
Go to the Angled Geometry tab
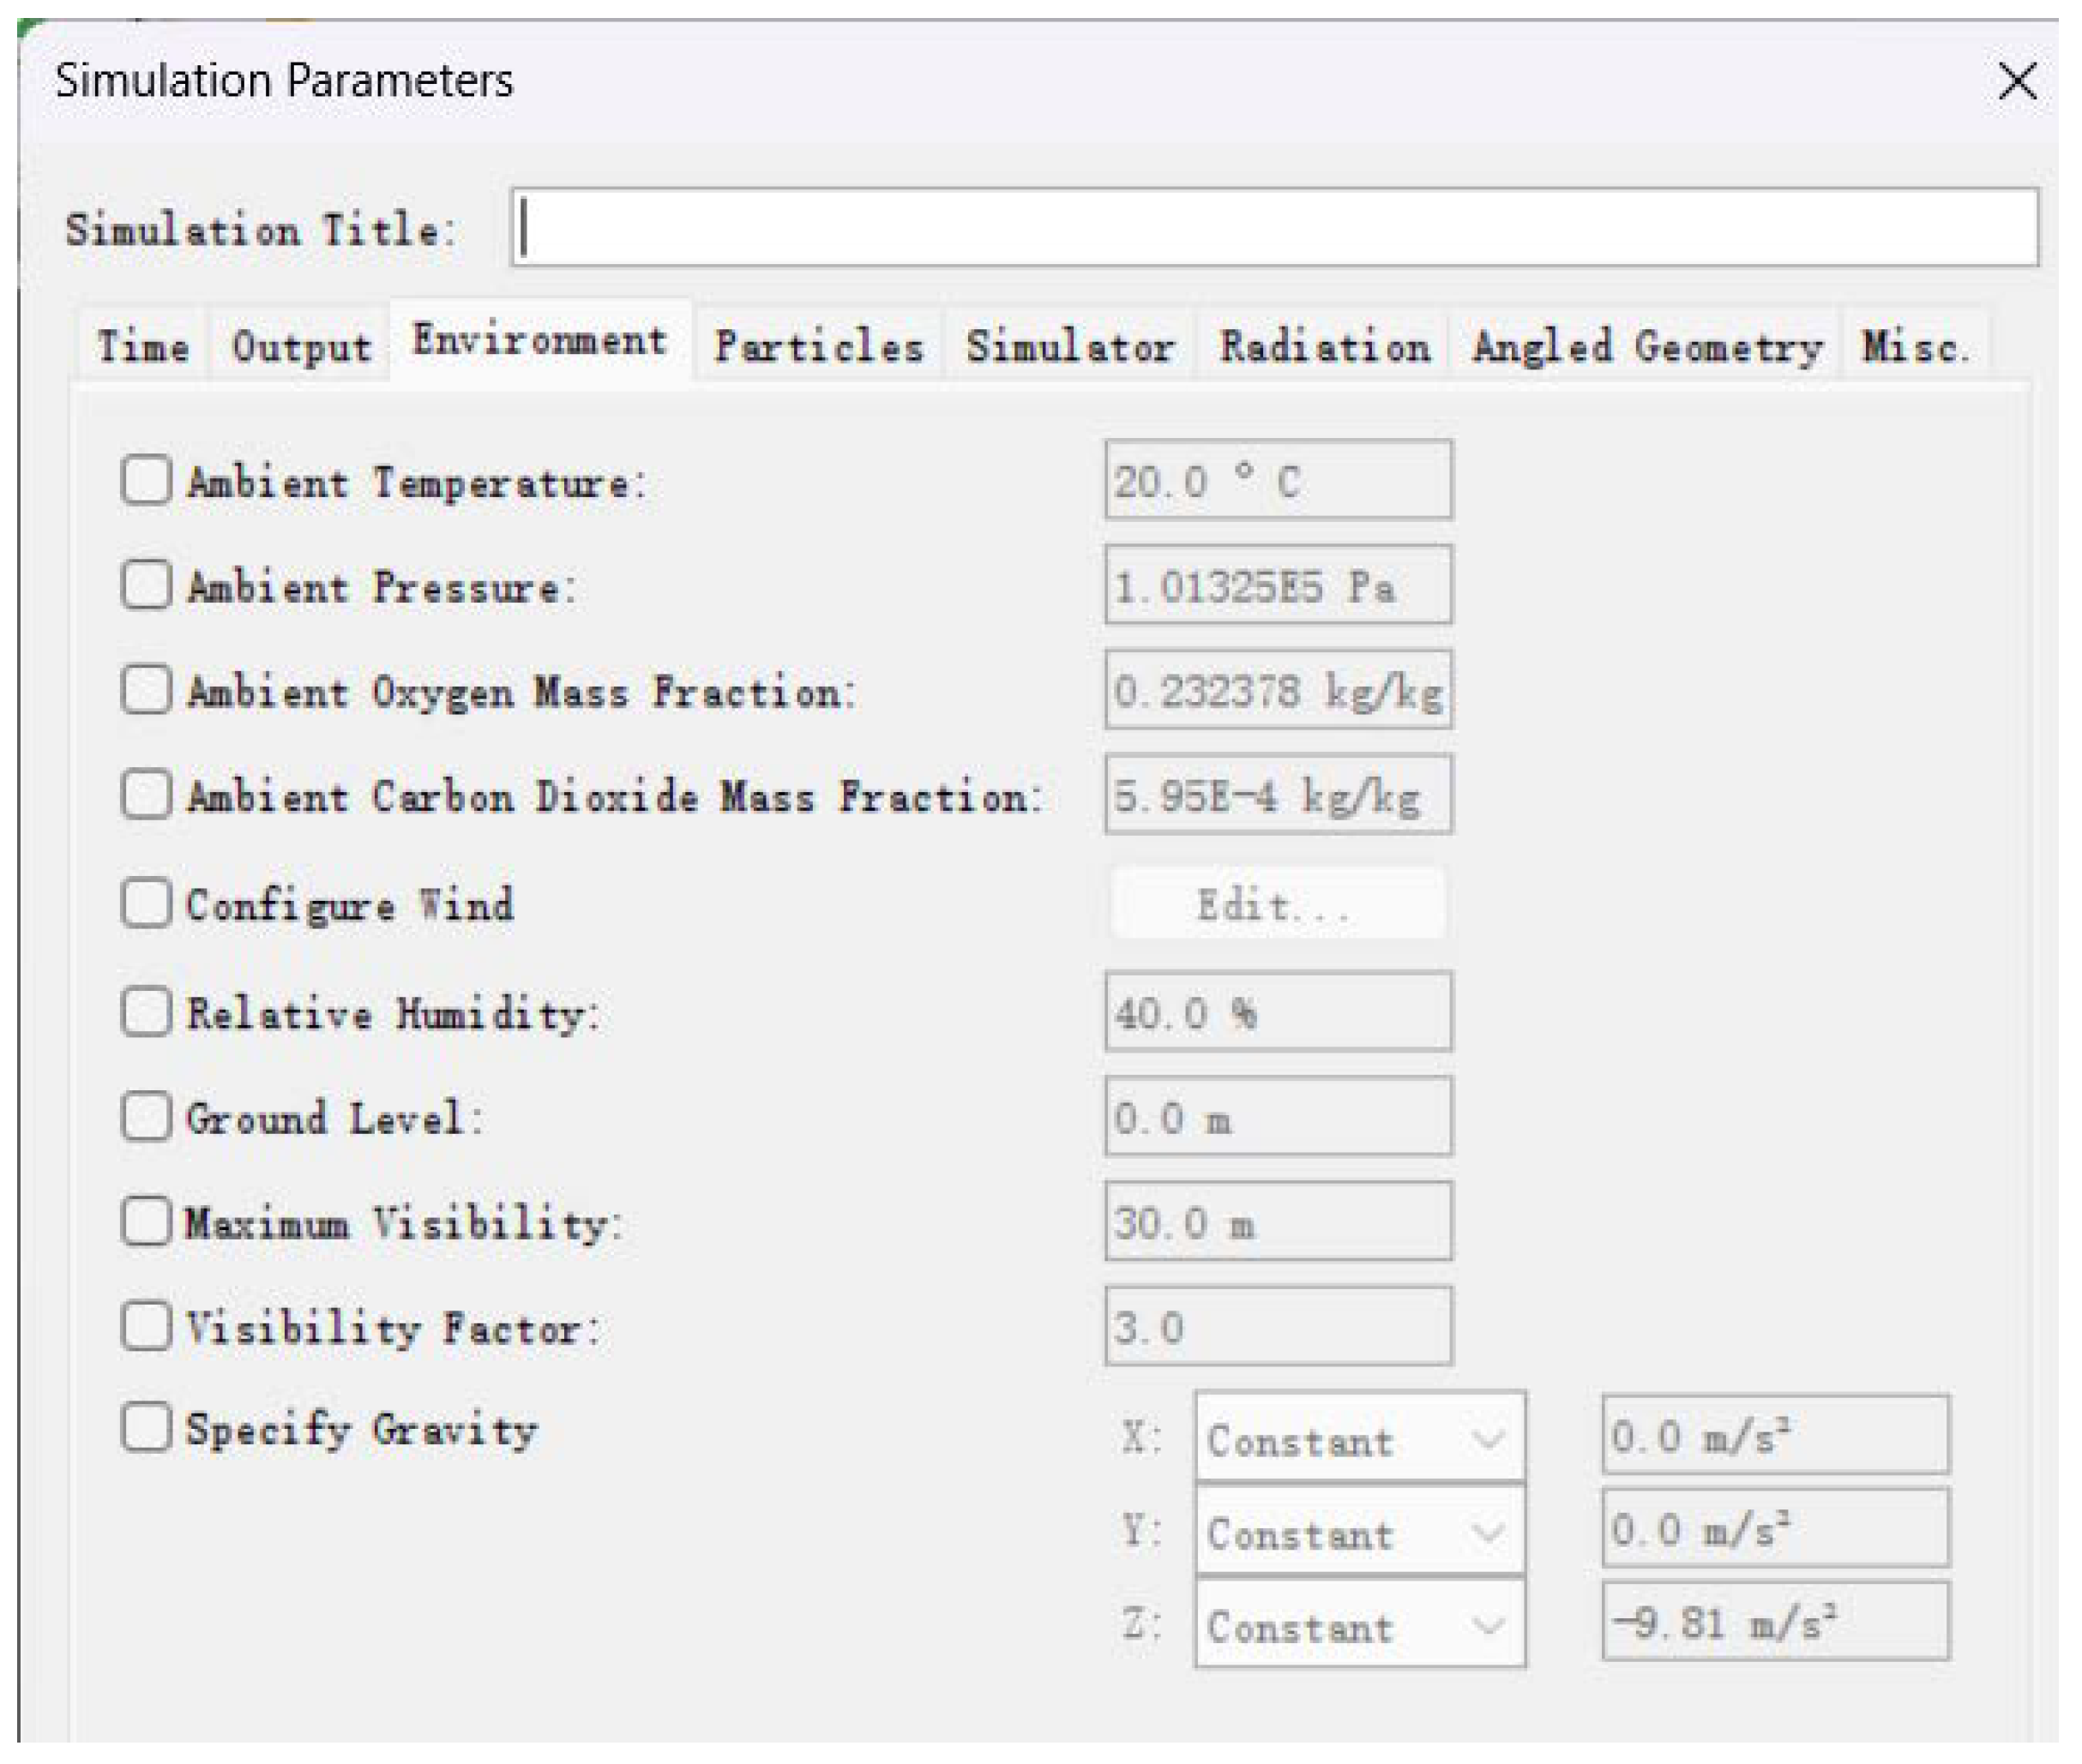(1646, 347)
